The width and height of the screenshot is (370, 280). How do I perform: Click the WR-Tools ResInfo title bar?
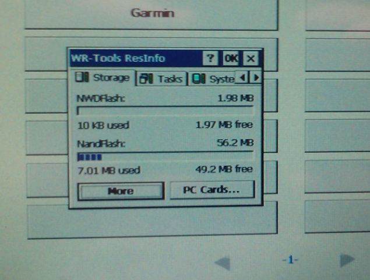134,58
